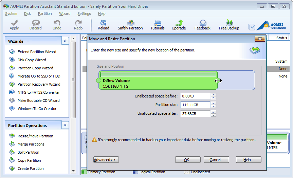Increase Unallocated space after value
Screen dimensions: 293x178
click(x=214, y=112)
